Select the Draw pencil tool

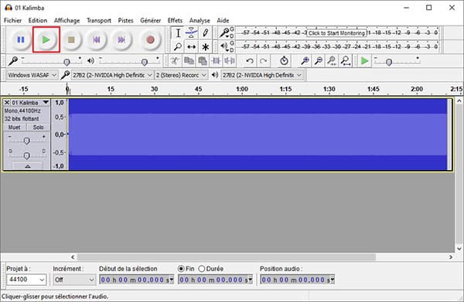tap(206, 32)
